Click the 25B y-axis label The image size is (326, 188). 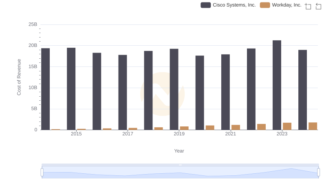click(x=33, y=24)
